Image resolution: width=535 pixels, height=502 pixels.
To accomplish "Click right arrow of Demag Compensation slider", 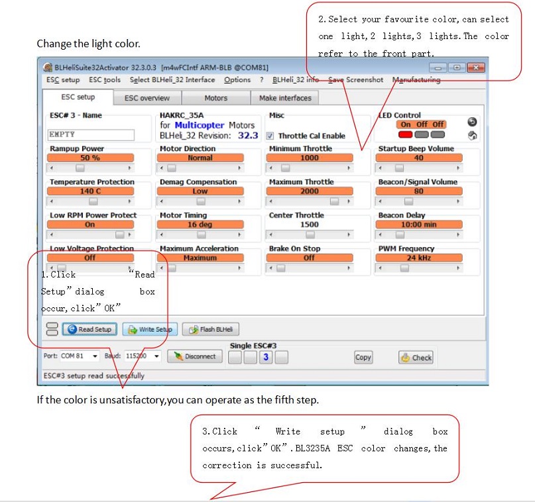I will click(x=239, y=201).
